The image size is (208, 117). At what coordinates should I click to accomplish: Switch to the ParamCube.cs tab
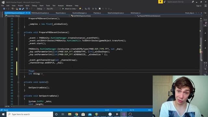(x=61, y=13)
